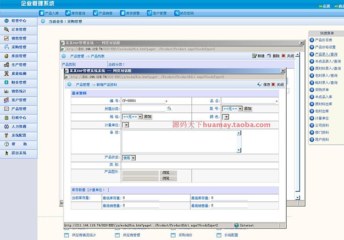Click 保存 in the product edit dialog
344x240 pixels.
pyautogui.click(x=264, y=84)
